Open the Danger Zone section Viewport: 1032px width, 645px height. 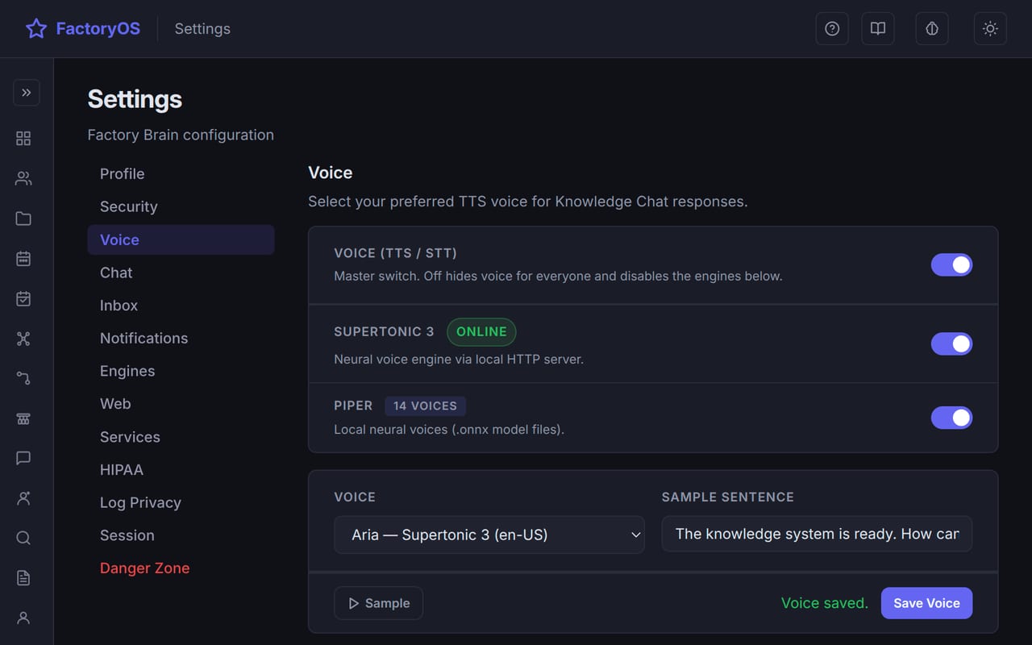coord(181,568)
